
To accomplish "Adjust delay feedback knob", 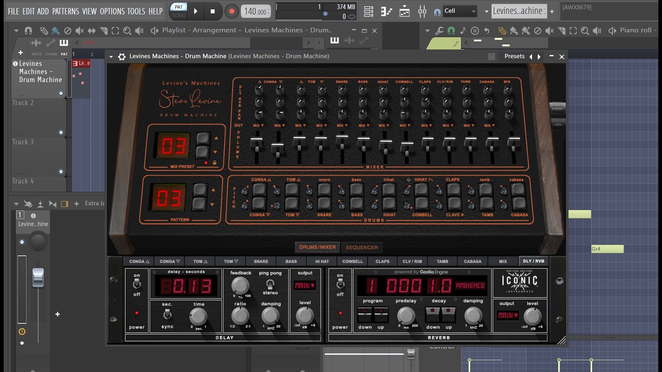I will [x=240, y=285].
